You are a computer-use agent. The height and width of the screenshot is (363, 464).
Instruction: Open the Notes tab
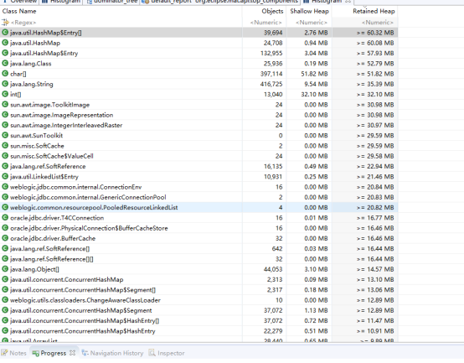click(14, 353)
